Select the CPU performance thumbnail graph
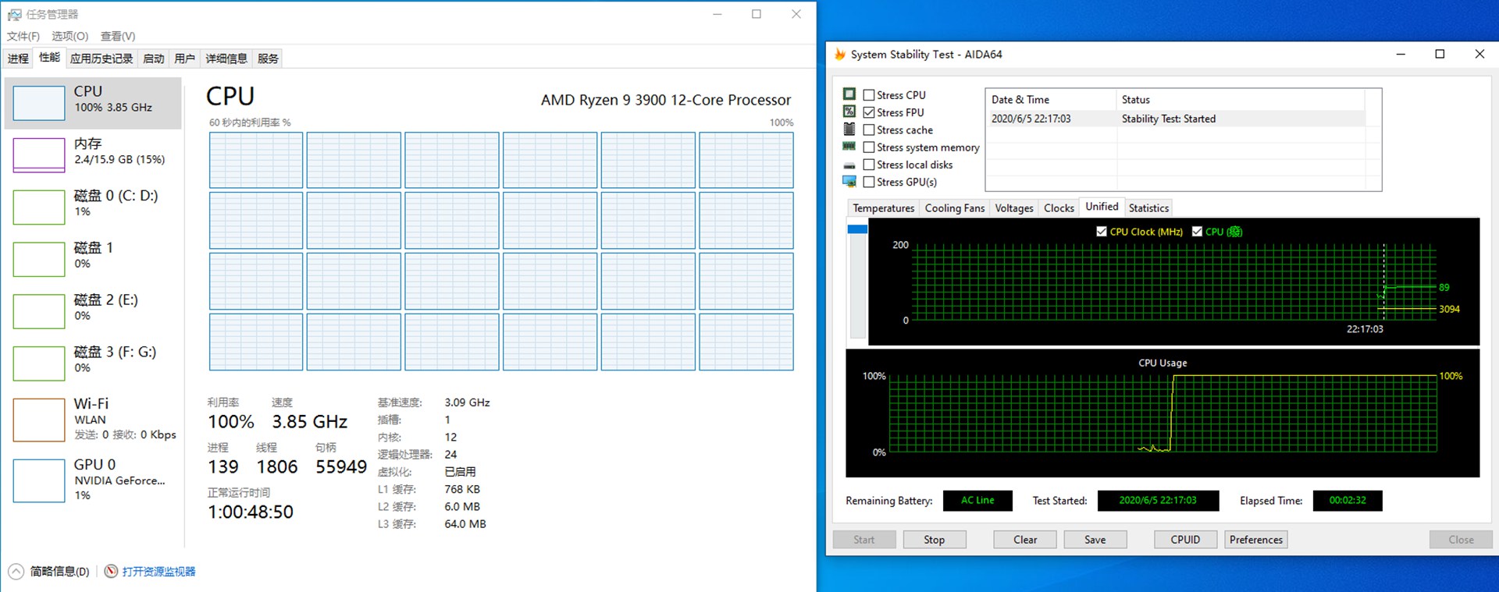This screenshot has height=592, width=1499. point(39,103)
